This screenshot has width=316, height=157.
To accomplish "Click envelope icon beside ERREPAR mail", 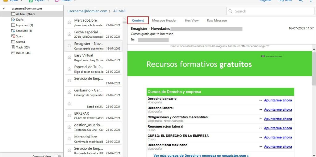I will click(69, 115).
